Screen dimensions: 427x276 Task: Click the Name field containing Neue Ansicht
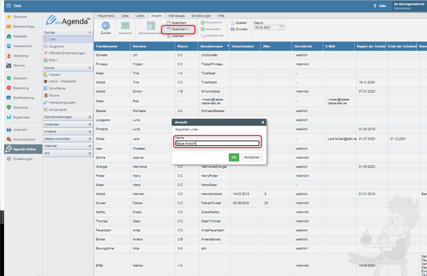(x=217, y=144)
